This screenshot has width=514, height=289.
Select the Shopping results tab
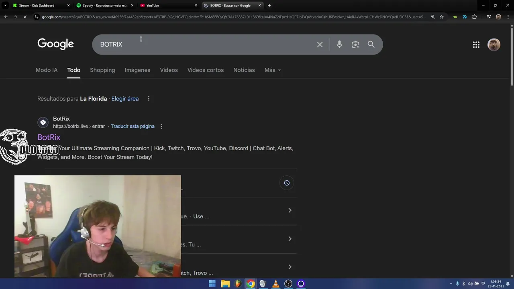point(102,70)
